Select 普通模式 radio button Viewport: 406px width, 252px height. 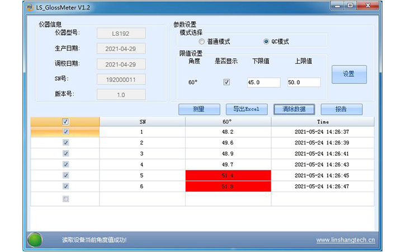(x=202, y=42)
